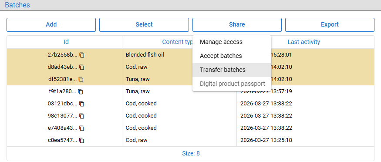Select batch id text 03121dbc...
The height and width of the screenshot is (162, 381).
63,104
